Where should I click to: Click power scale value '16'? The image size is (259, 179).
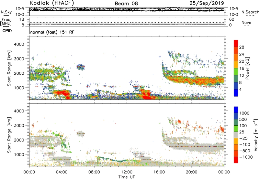[242, 68]
